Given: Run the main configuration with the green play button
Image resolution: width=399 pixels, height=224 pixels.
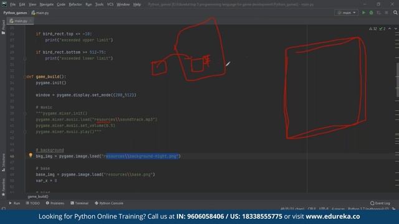Looking at the screenshot, I should [363, 12].
